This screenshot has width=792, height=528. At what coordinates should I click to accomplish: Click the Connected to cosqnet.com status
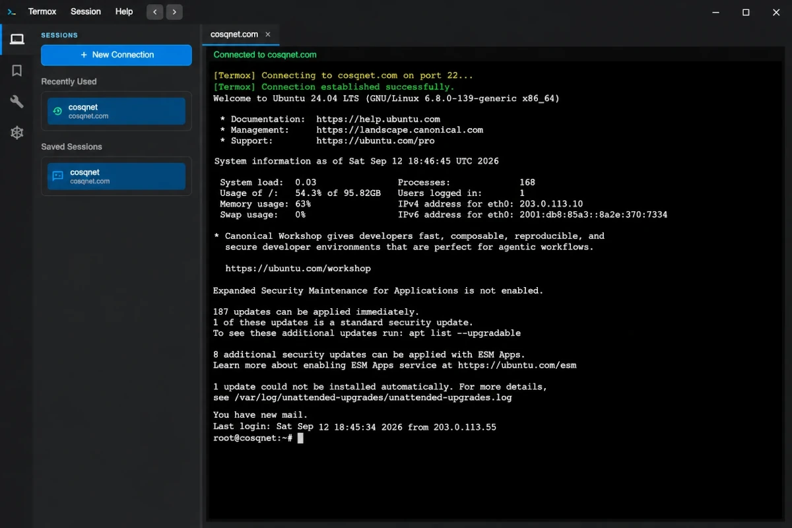[265, 55]
